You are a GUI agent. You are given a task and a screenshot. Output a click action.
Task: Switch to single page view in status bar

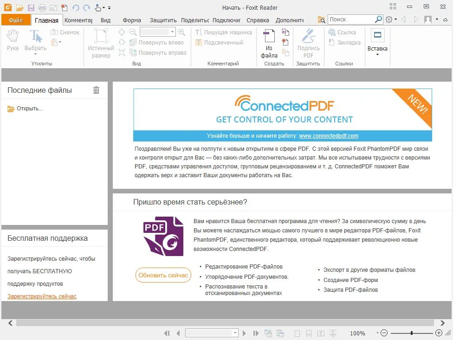(x=297, y=334)
